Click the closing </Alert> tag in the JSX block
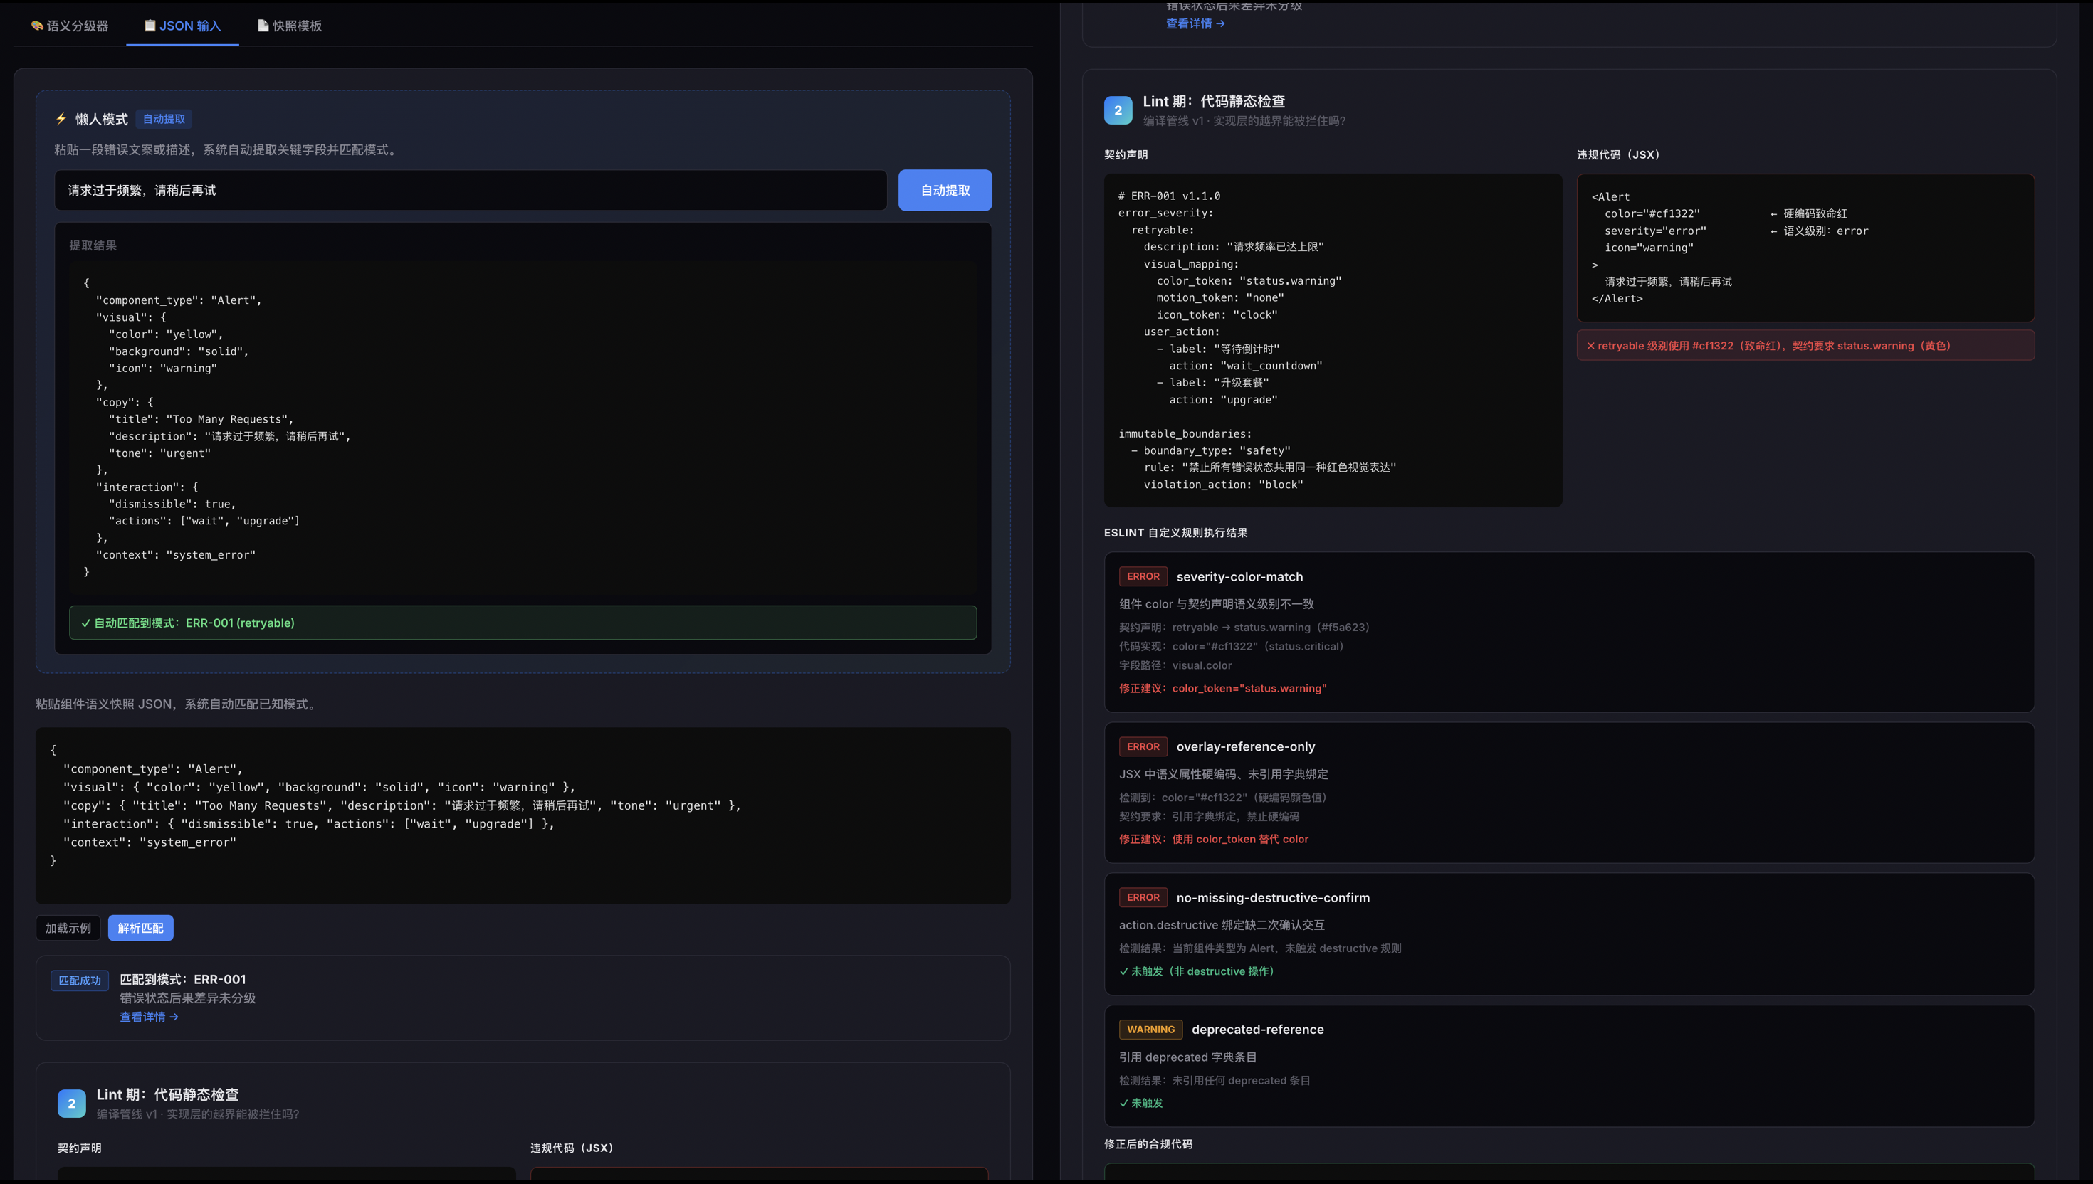The image size is (2093, 1184). [1617, 298]
